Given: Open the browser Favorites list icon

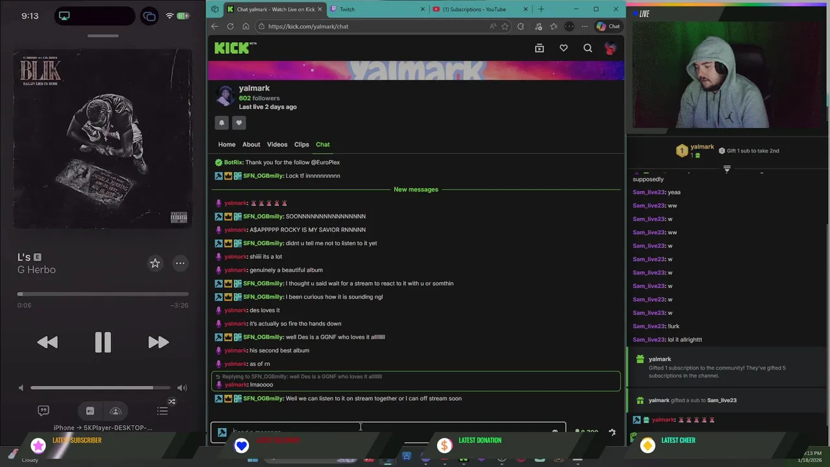Looking at the screenshot, I should point(553,27).
